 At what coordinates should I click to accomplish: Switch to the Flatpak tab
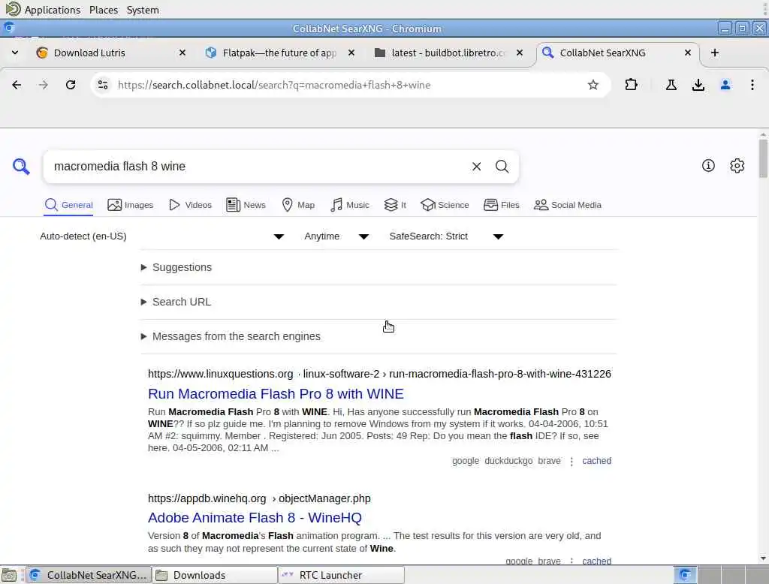point(279,53)
